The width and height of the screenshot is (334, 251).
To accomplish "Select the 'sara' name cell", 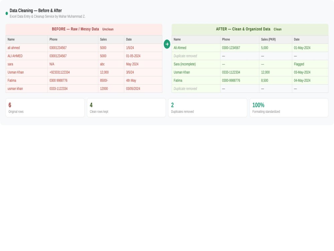I will (27, 64).
